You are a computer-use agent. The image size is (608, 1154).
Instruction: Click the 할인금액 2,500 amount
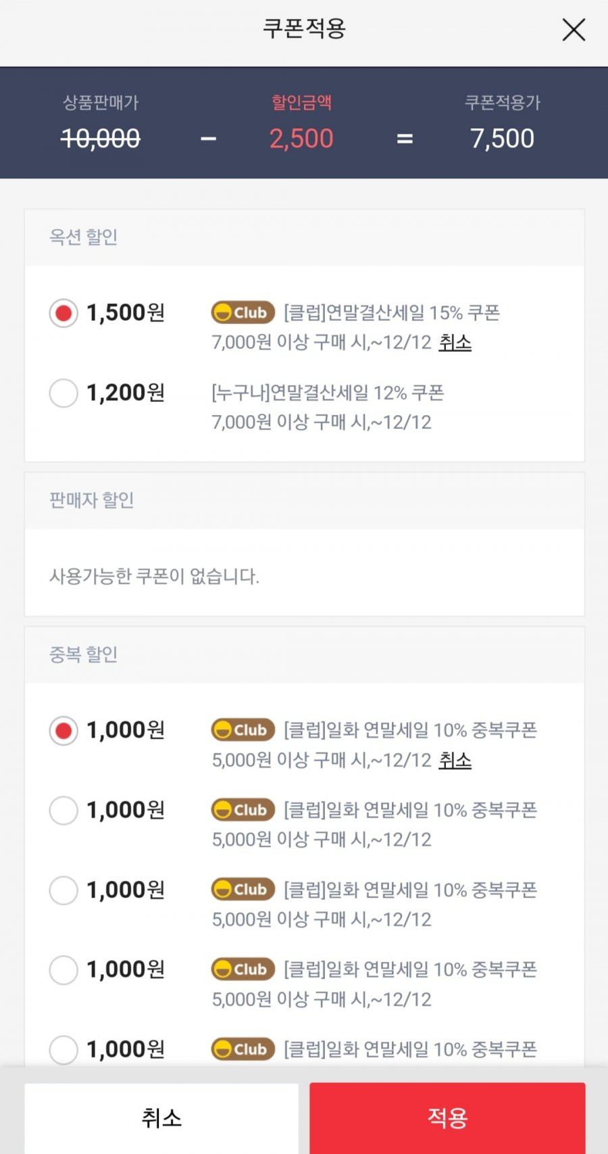[x=301, y=139]
